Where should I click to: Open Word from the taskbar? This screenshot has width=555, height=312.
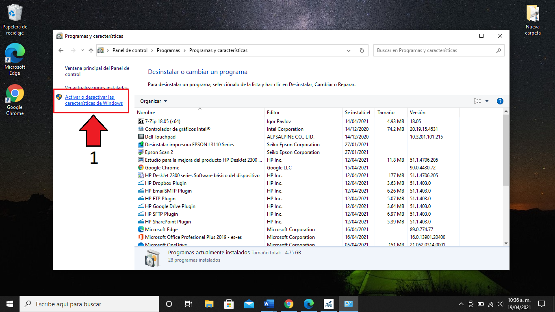pos(269,304)
